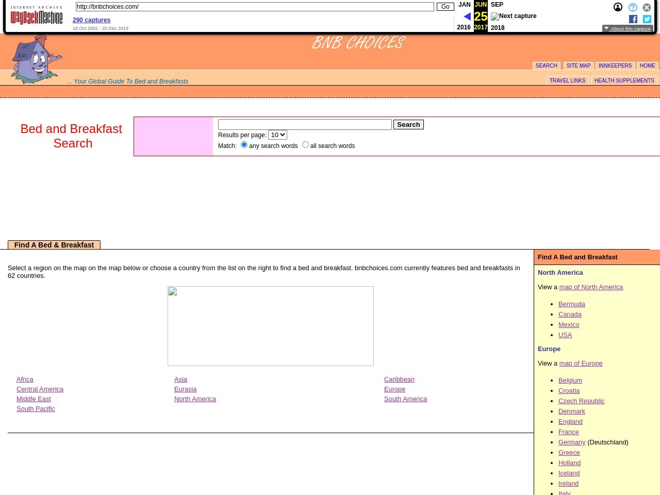Share capture on Facebook

633,19
